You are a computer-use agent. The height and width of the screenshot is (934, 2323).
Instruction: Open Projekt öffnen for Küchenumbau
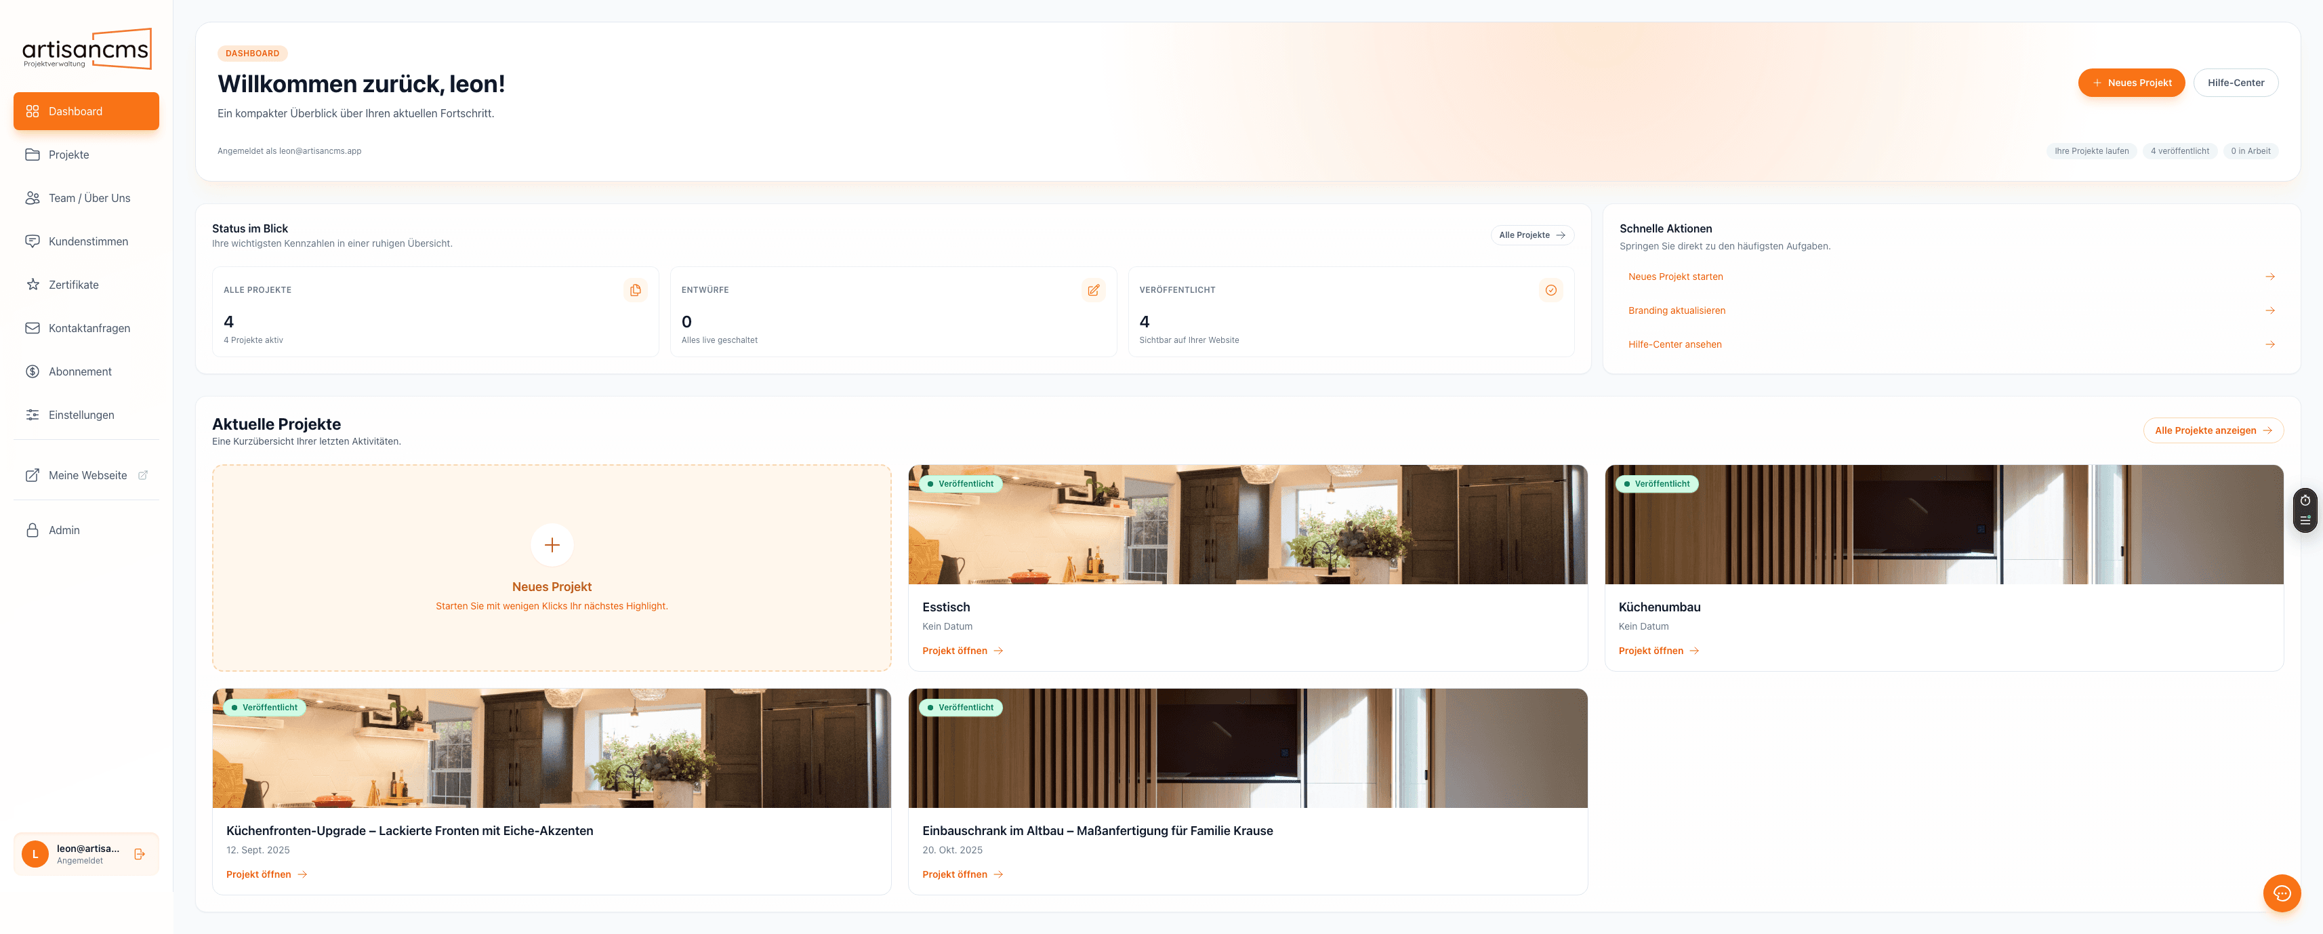pyautogui.click(x=1658, y=650)
